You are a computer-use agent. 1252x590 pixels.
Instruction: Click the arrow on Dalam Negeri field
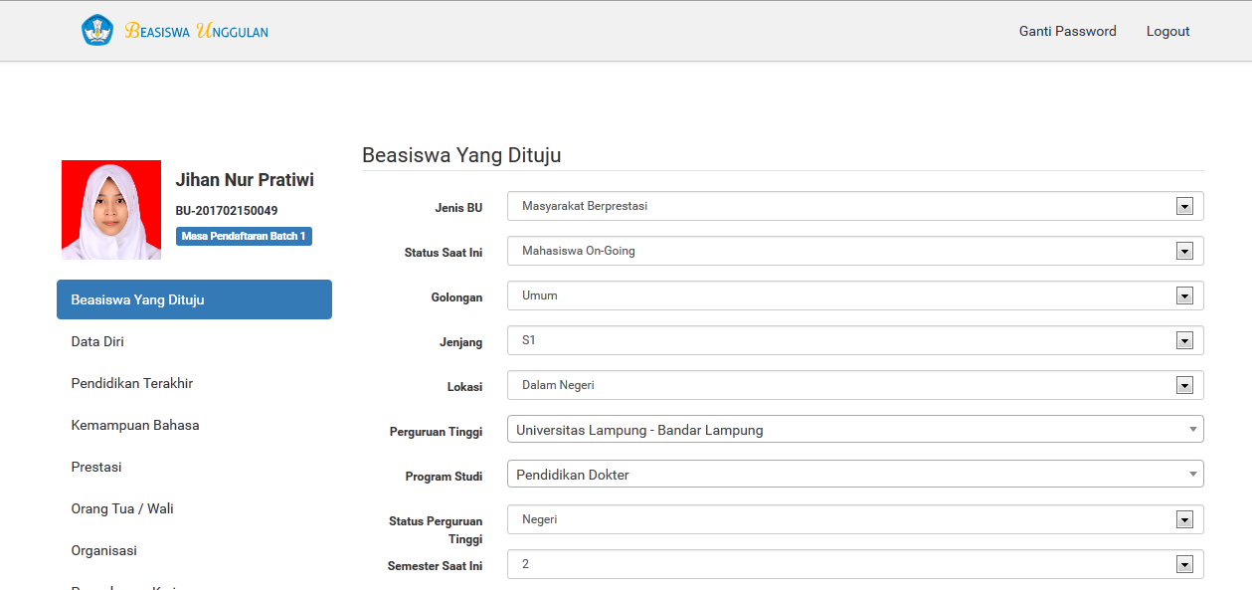point(1184,386)
